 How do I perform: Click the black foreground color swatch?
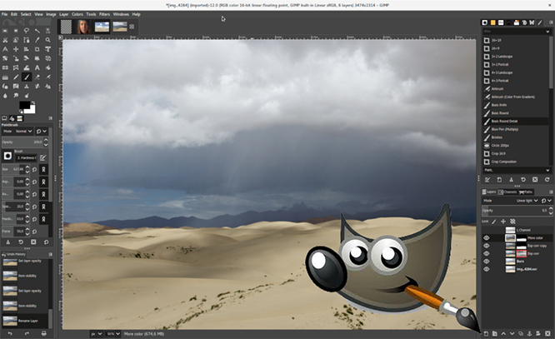(x=24, y=105)
